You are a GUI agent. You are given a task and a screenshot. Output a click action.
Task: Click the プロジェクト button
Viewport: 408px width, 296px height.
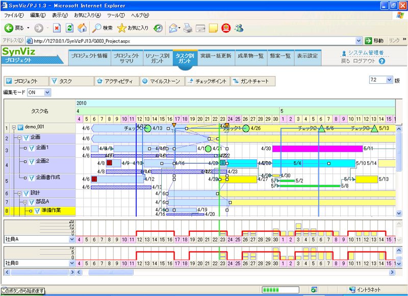[x=26, y=81]
